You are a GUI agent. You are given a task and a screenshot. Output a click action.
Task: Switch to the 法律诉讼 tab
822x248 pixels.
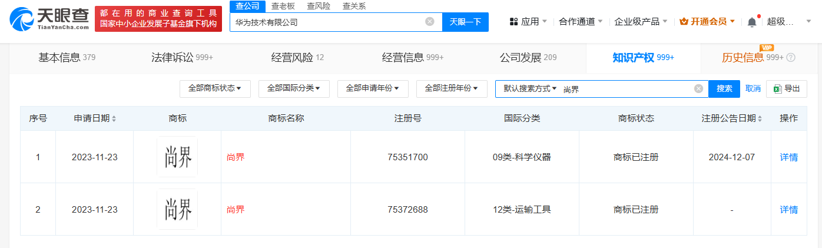coord(182,58)
